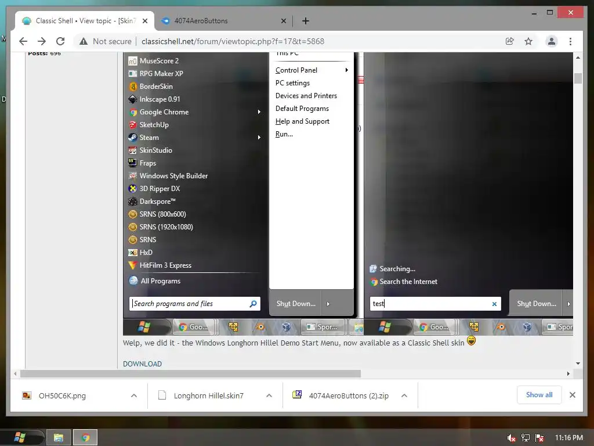Image resolution: width=594 pixels, height=446 pixels.
Task: Click the Chrome taskbar button
Action: click(x=85, y=438)
